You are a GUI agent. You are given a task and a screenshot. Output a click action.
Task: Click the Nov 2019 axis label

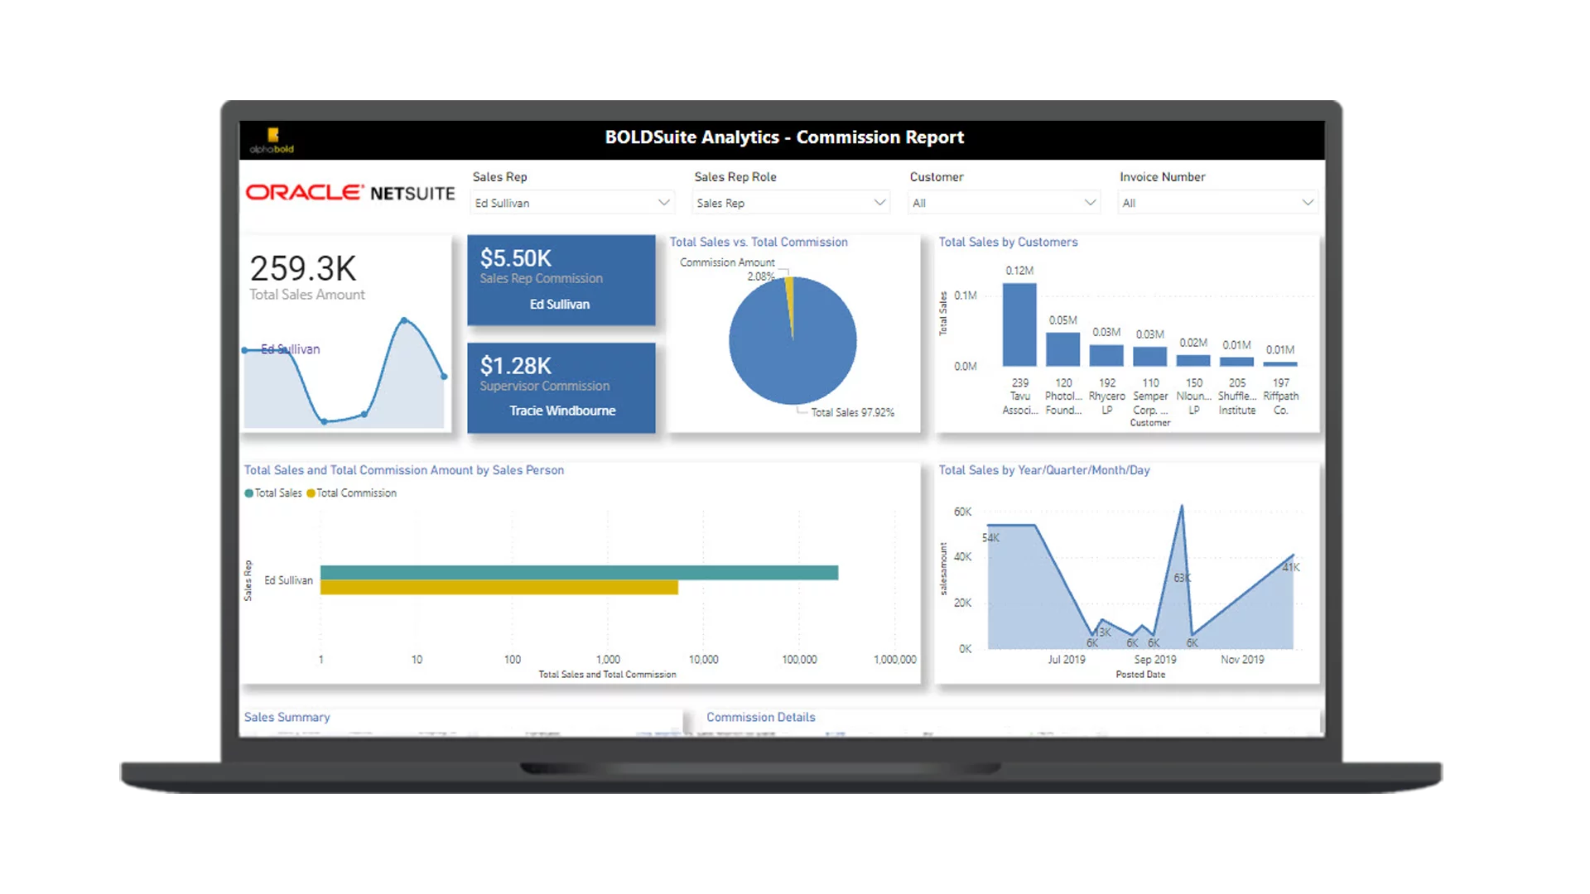[1242, 660]
